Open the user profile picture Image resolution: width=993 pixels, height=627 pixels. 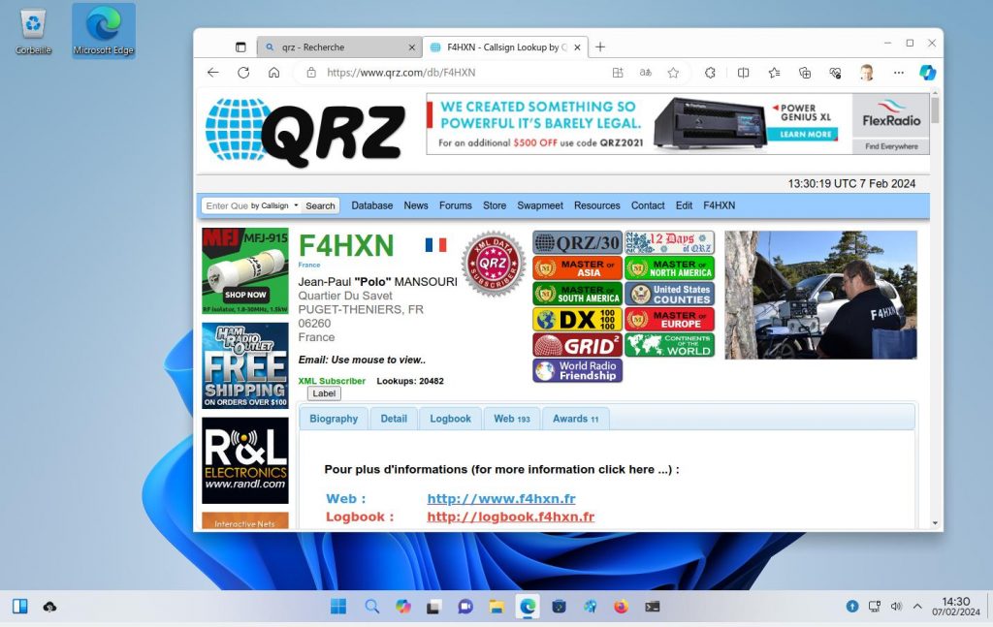click(x=866, y=73)
